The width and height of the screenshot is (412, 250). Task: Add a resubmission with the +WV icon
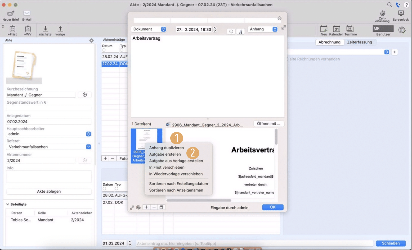pyautogui.click(x=28, y=29)
